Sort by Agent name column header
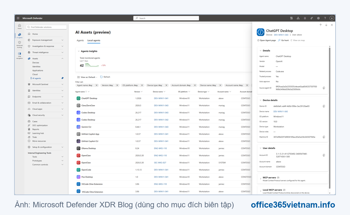The width and height of the screenshot is (350, 215). tap(81, 92)
